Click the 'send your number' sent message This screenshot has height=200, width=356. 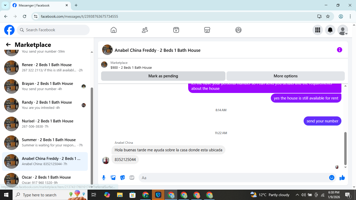pos(322,121)
